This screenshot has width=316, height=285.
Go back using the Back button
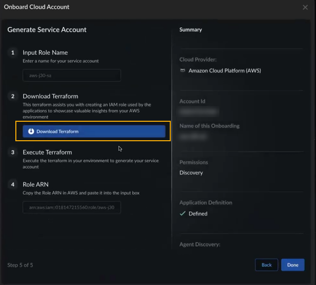pos(266,265)
